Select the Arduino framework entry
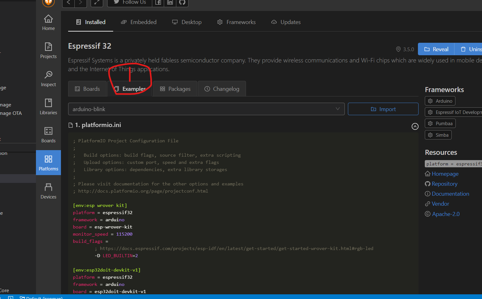 pos(440,101)
